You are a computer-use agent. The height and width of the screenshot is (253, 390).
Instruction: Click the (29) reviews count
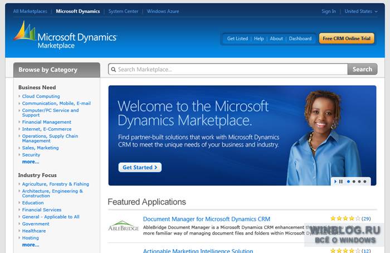coord(366,218)
